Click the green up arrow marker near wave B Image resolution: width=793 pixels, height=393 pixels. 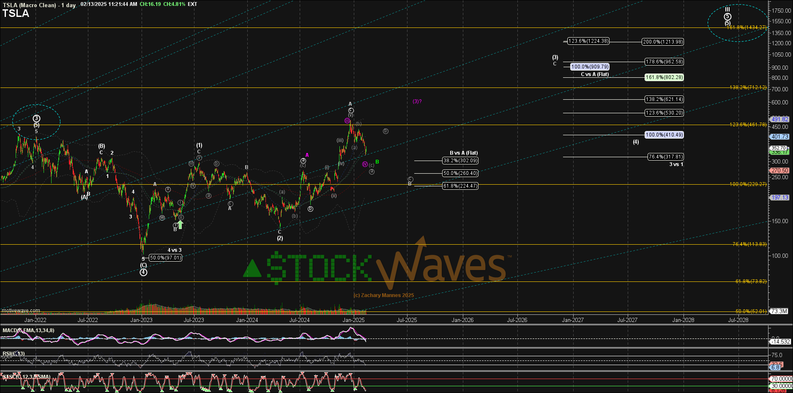[x=180, y=224]
